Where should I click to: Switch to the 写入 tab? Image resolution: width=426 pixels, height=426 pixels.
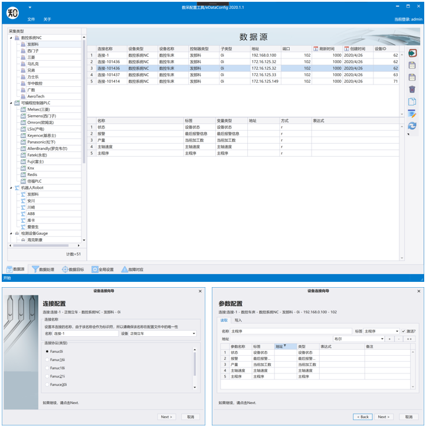point(238,320)
